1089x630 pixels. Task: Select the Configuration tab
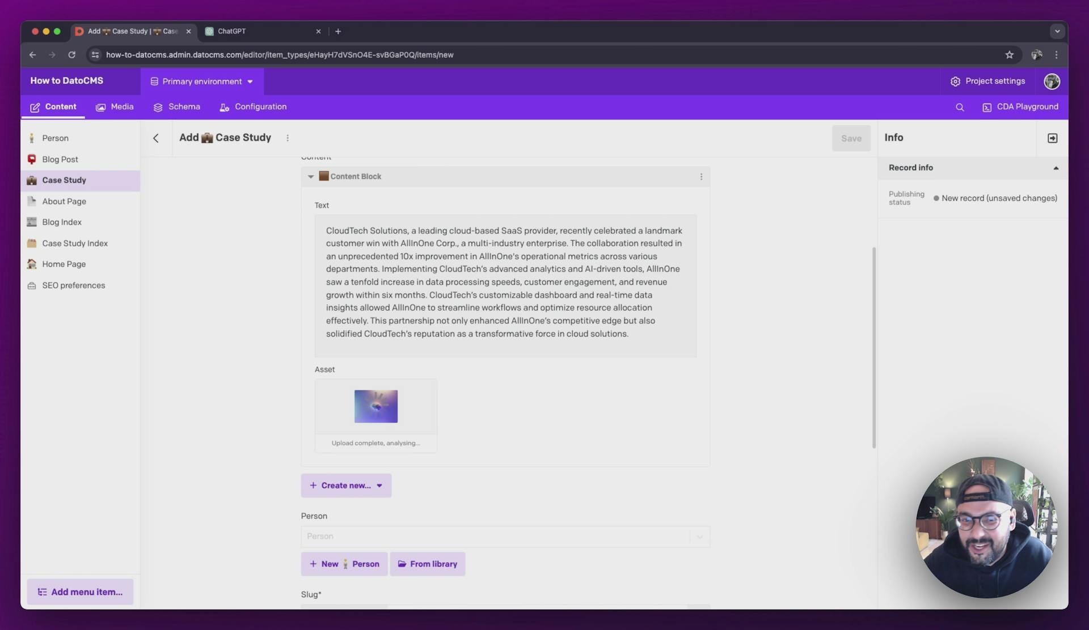click(x=260, y=107)
